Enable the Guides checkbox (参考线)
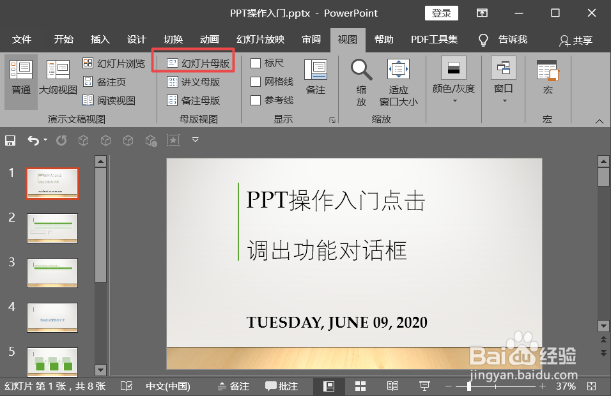The height and width of the screenshot is (396, 611). (x=256, y=100)
